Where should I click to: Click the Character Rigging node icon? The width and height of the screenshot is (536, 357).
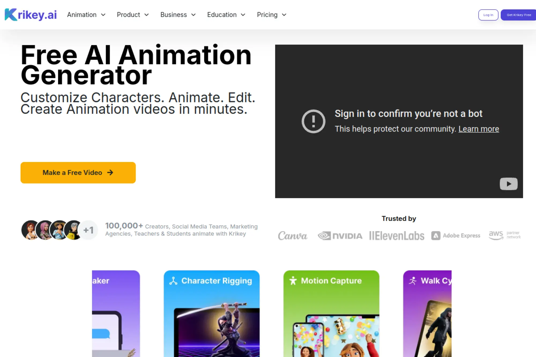(x=173, y=281)
